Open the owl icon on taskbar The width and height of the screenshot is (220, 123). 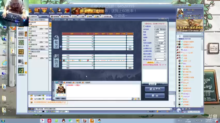pyautogui.click(x=78, y=121)
